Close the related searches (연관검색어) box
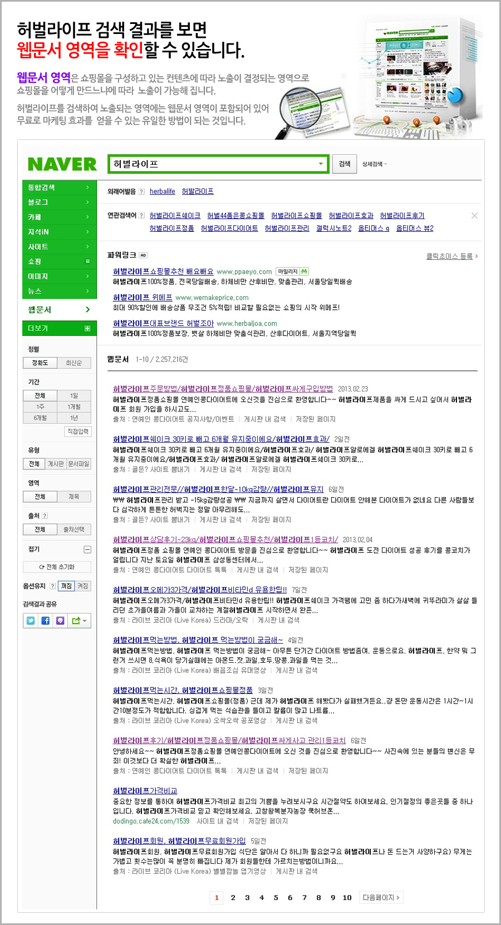Screen dimensions: 501x925 click(x=474, y=216)
